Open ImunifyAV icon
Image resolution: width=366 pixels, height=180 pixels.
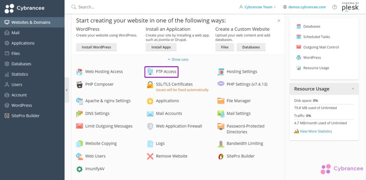pyautogui.click(x=79, y=169)
